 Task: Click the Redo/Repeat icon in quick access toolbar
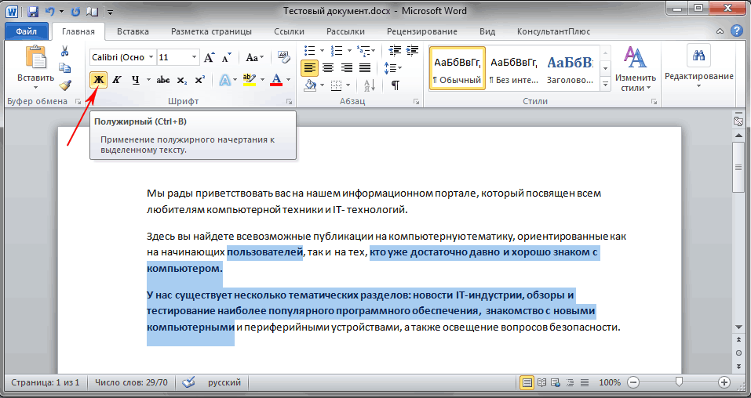coord(75,12)
